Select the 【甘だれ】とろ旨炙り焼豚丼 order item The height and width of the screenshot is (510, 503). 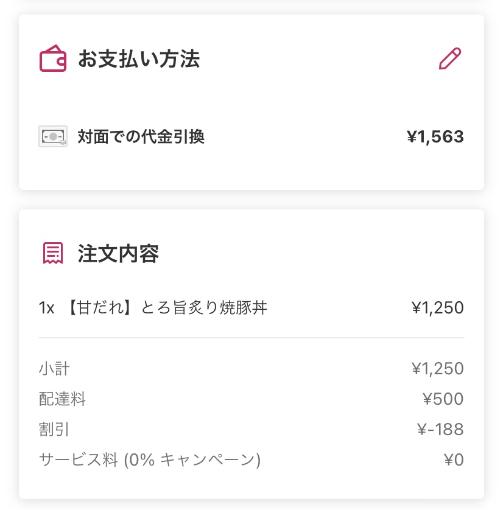click(x=168, y=307)
